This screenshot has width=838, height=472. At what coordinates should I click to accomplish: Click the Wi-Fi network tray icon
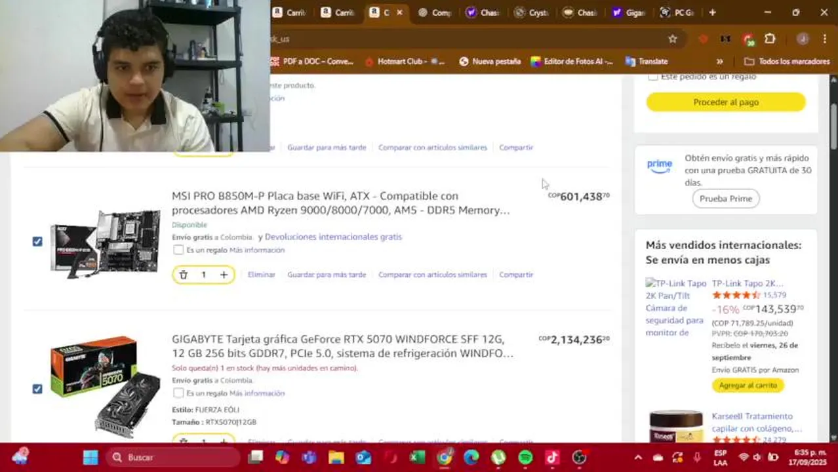[744, 457]
